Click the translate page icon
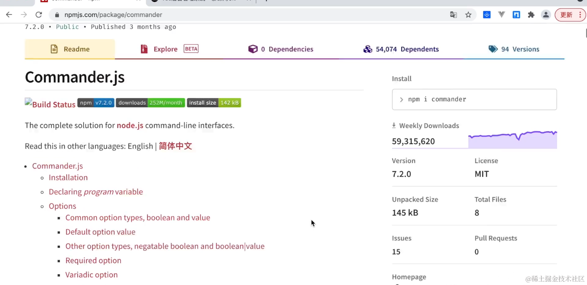This screenshot has width=587, height=285. [453, 15]
